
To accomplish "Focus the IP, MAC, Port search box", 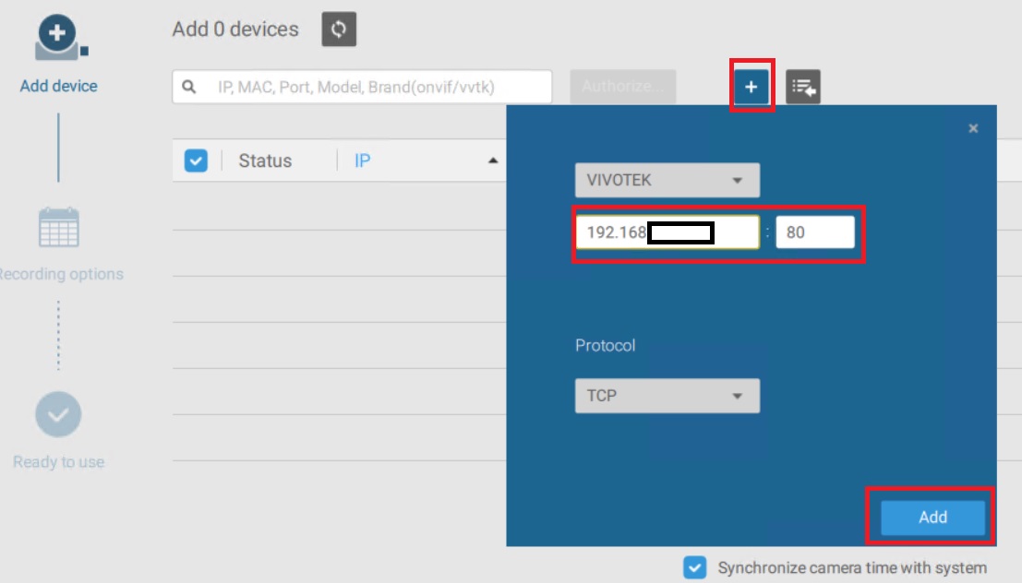I will point(363,87).
